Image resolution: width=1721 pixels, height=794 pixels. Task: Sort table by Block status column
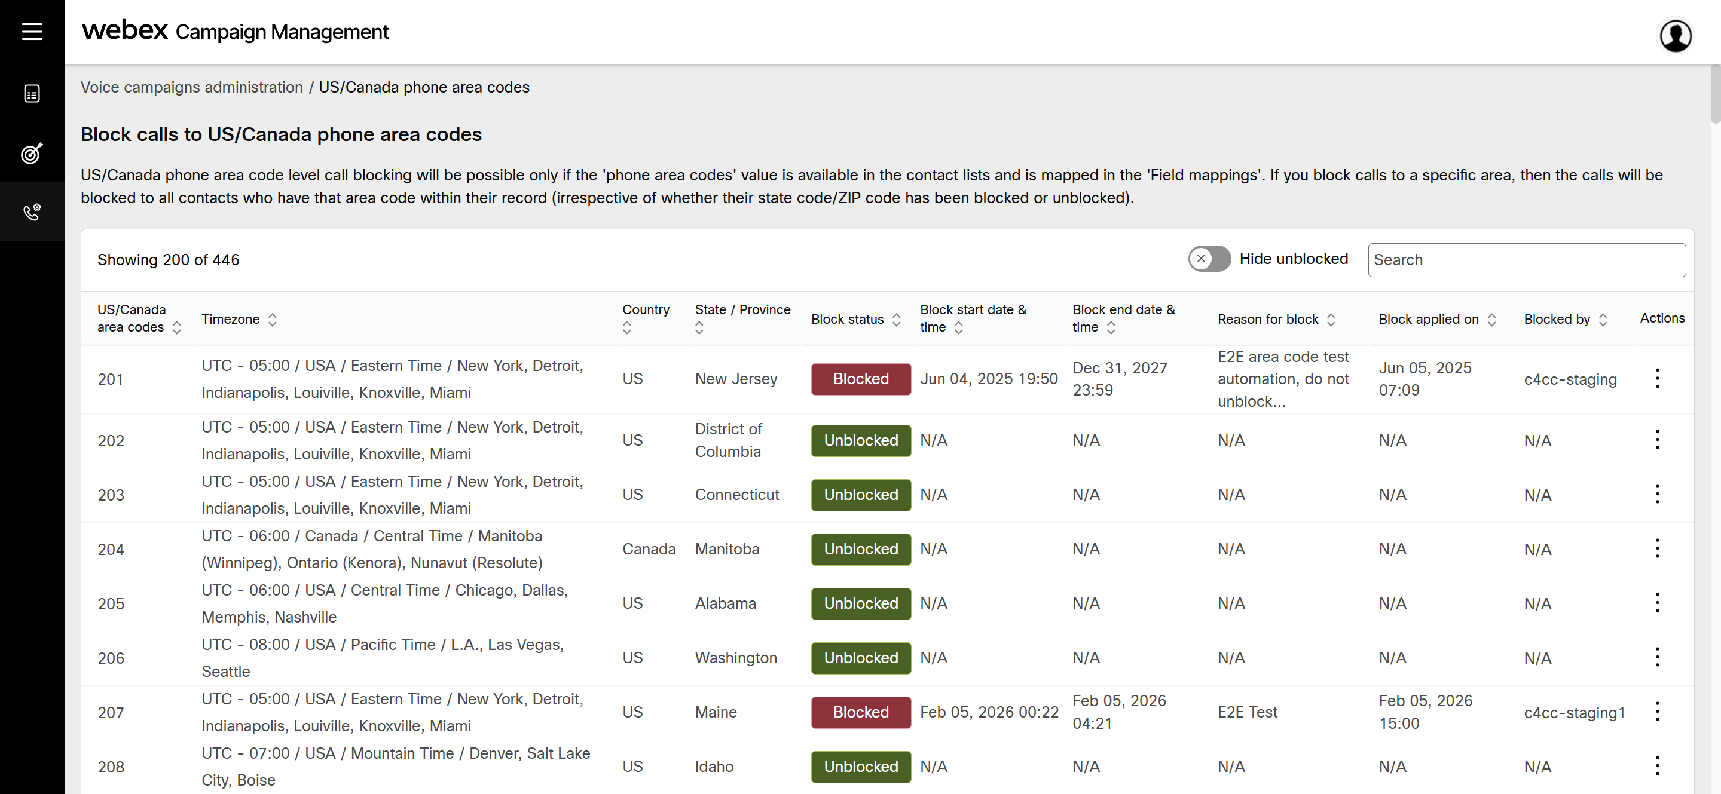click(896, 319)
